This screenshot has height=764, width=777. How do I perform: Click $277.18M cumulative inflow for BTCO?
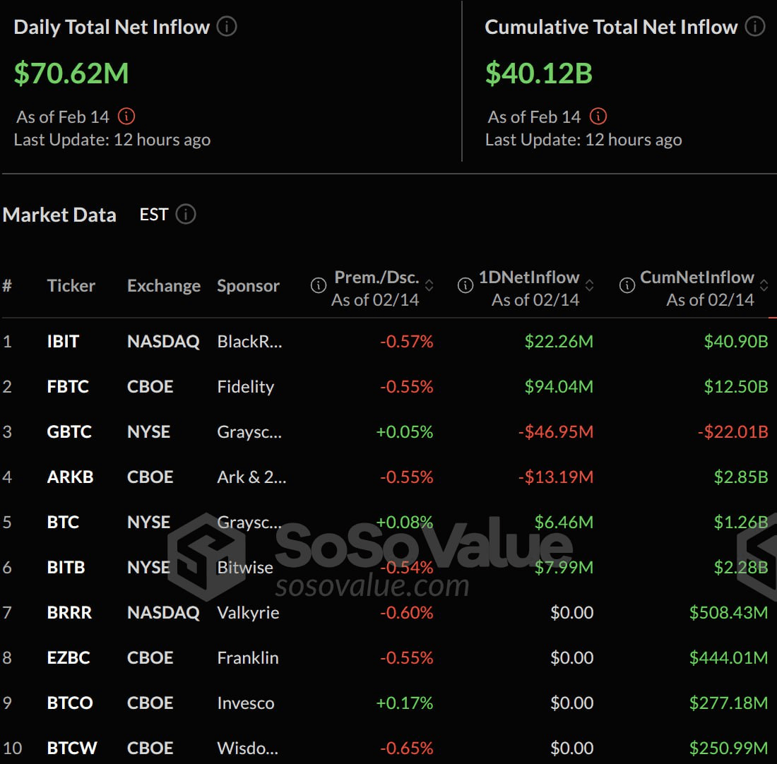click(728, 703)
